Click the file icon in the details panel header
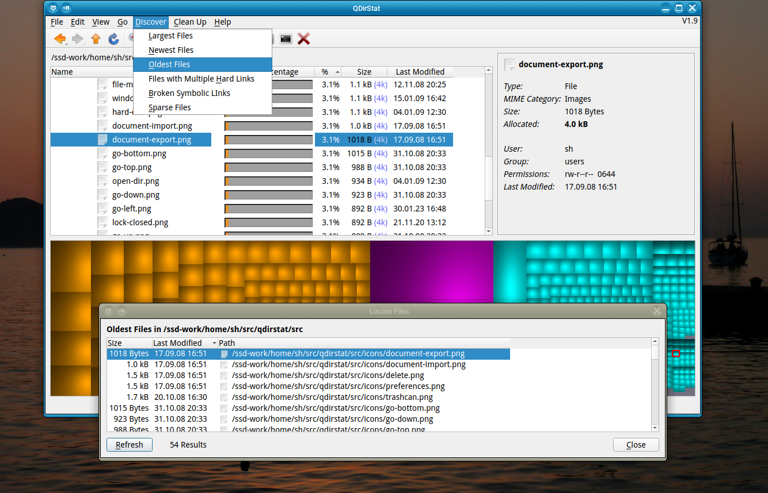 pyautogui.click(x=509, y=64)
